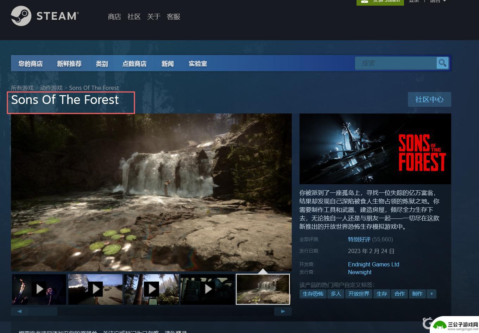Select the waterfall screenshot thumbnail

[x=263, y=289]
